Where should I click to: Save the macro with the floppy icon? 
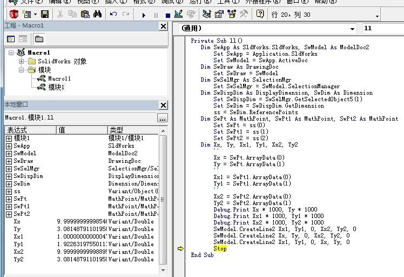[x=45, y=14]
